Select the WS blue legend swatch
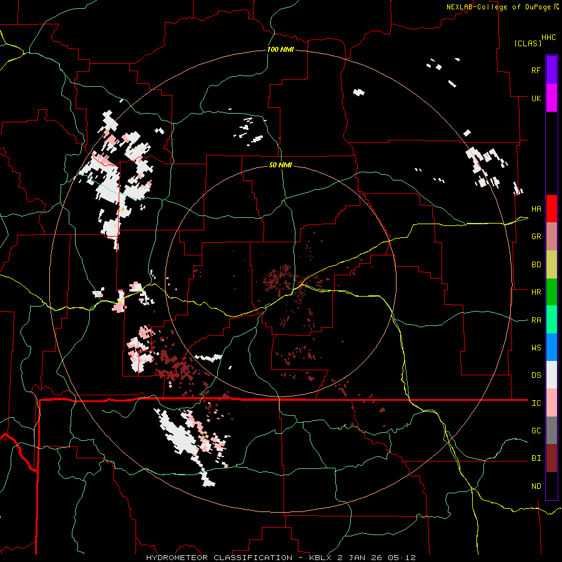Screen dimensions: 562x562 click(x=551, y=347)
